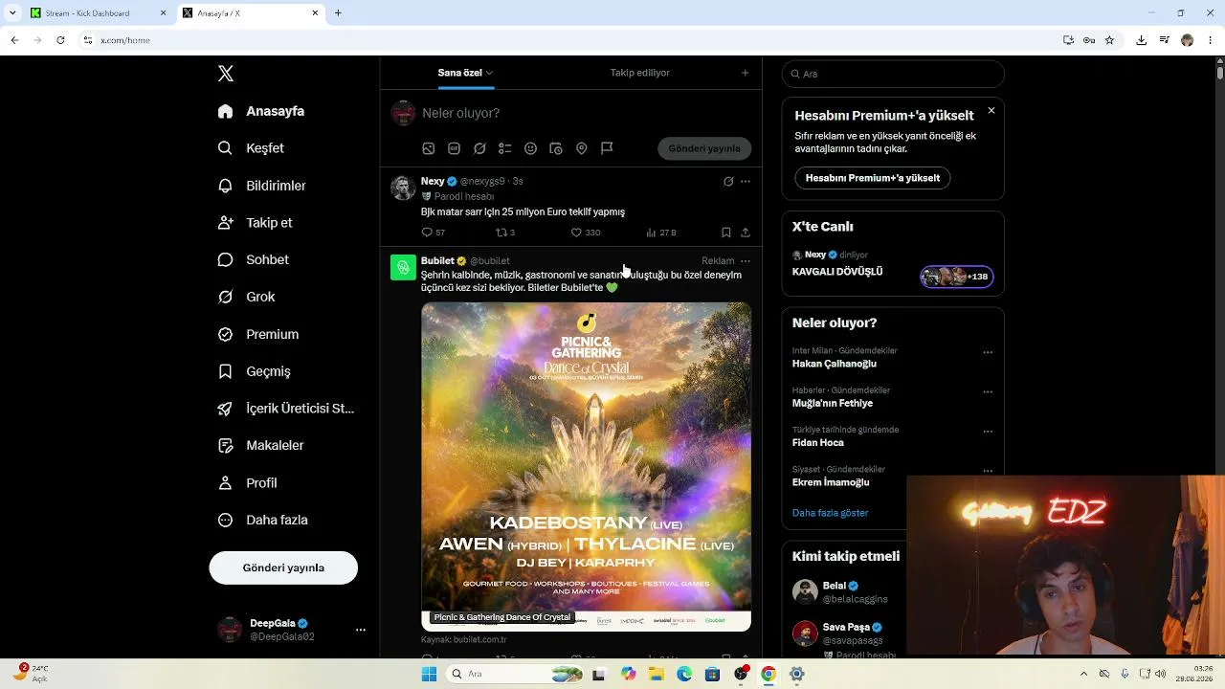Reload the x.com page
1225x689 pixels.
60,40
